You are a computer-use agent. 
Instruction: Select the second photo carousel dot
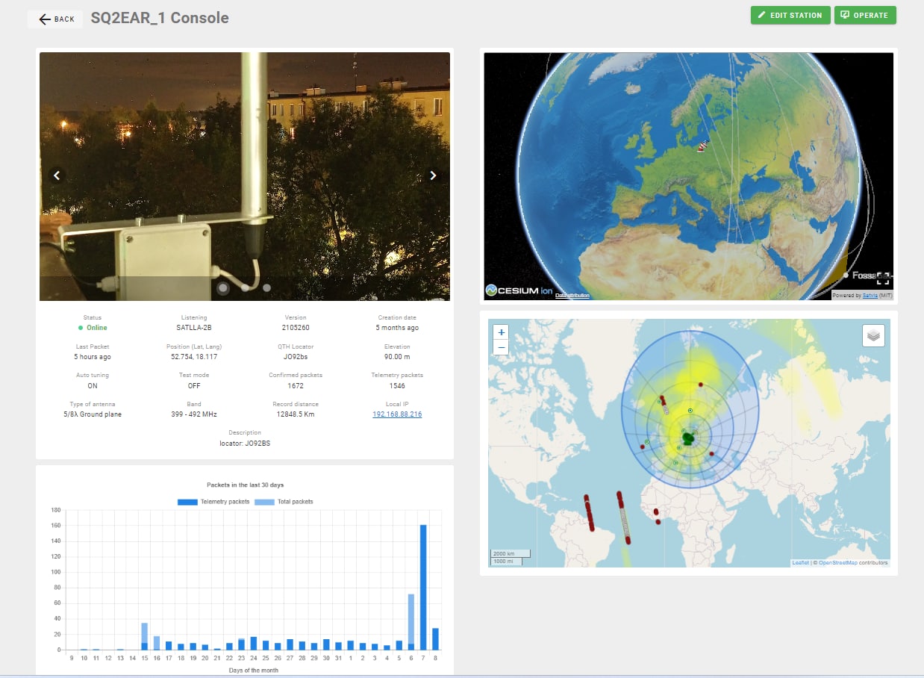(245, 287)
